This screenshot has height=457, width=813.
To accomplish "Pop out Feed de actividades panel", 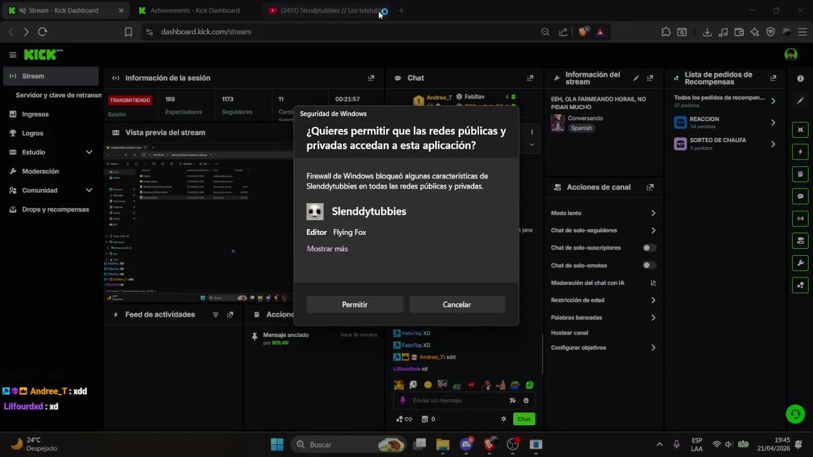I will click(x=230, y=315).
